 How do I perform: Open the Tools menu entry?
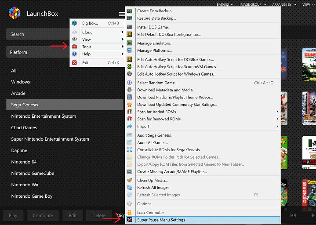click(98, 47)
